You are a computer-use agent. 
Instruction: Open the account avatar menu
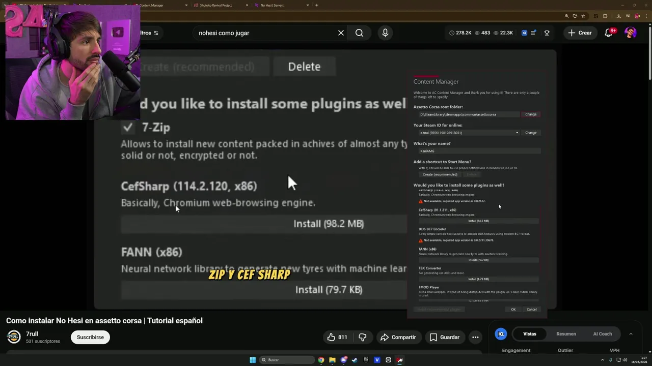tap(631, 33)
